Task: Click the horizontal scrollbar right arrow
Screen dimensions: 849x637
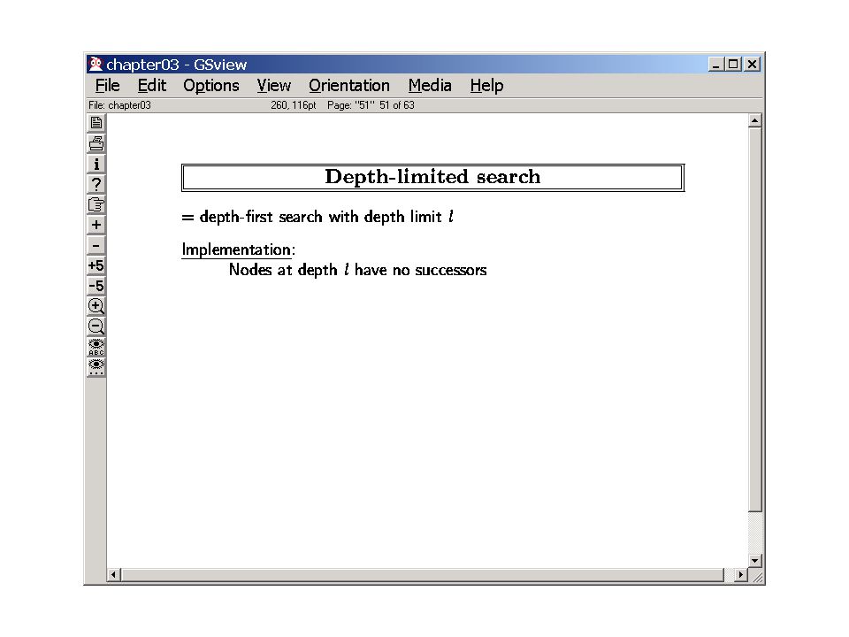Action: (741, 575)
